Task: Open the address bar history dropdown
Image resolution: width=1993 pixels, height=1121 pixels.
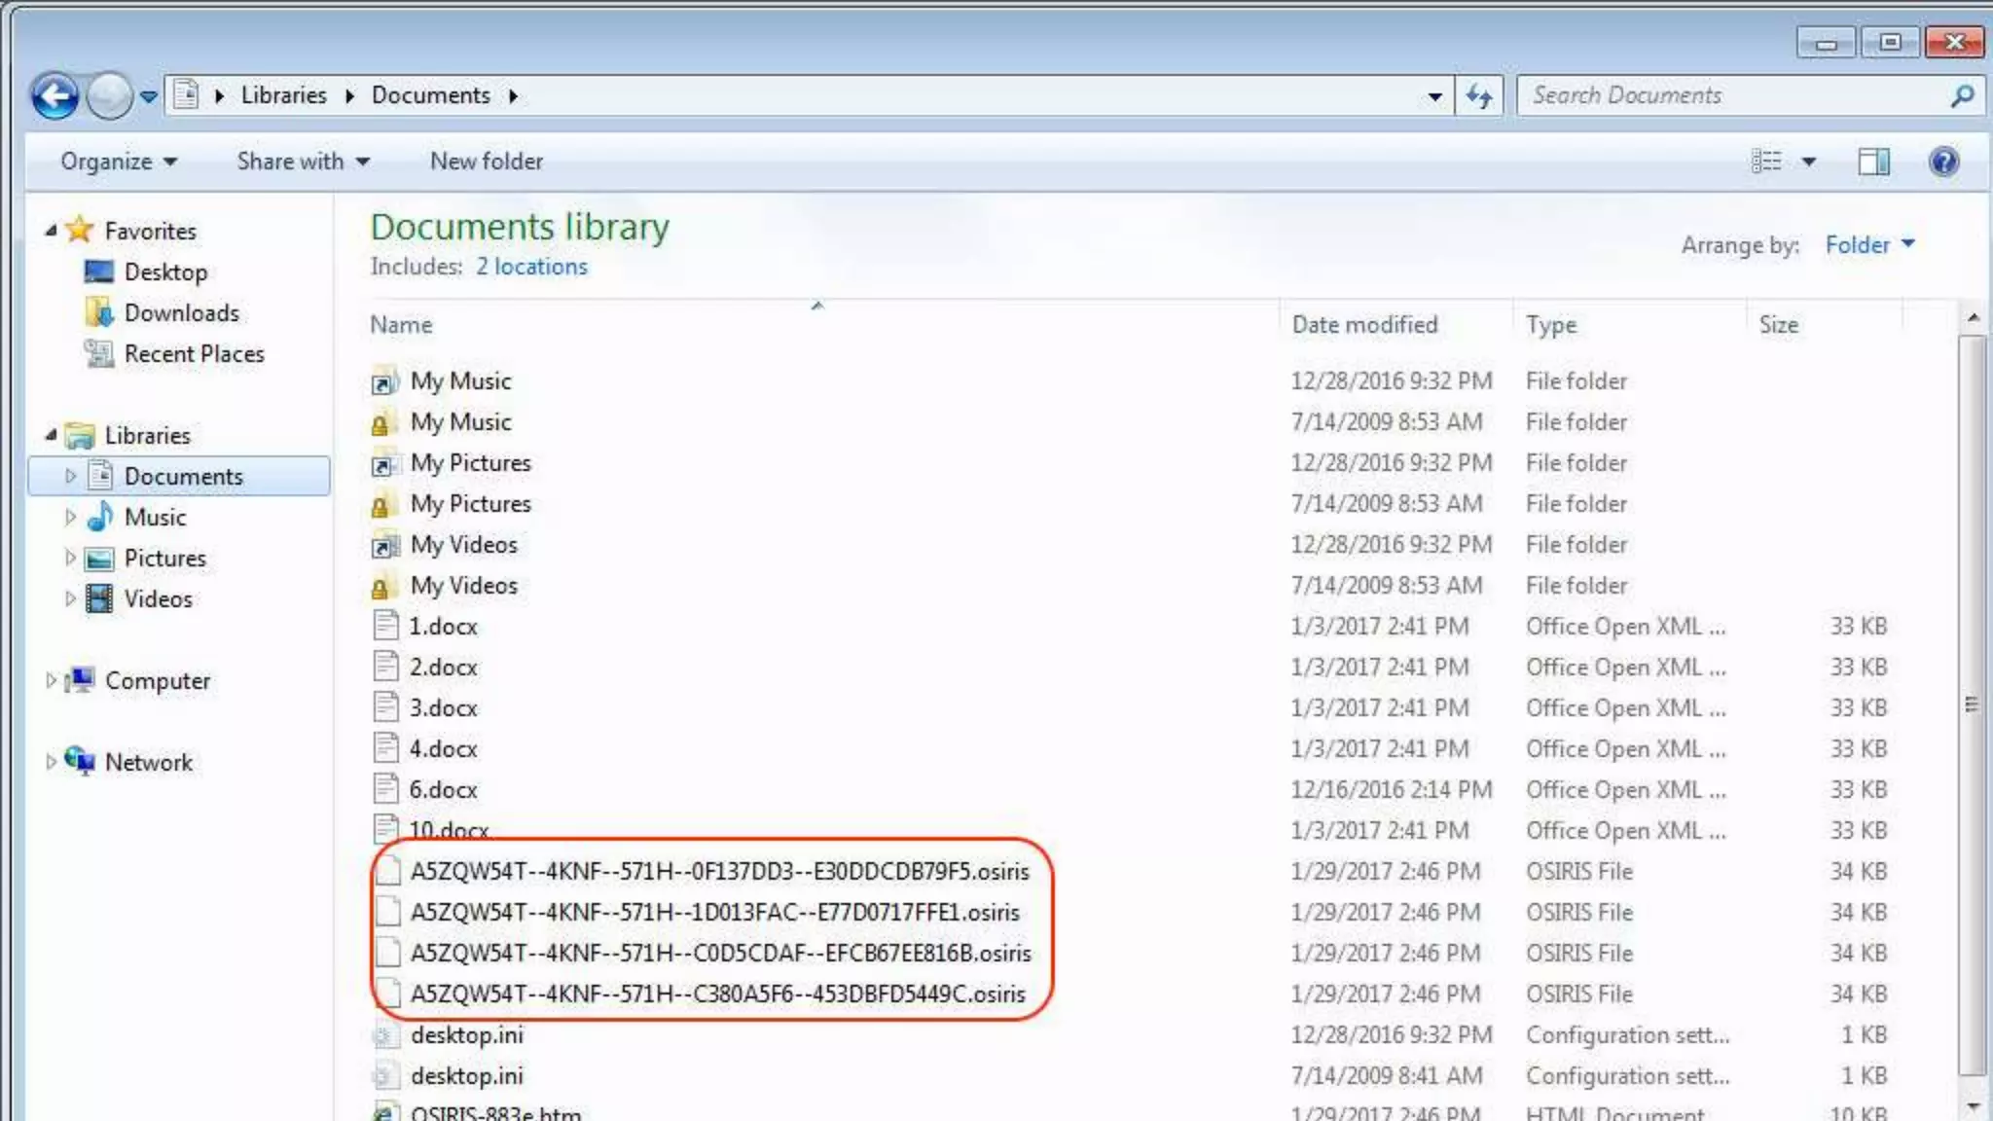Action: tap(1434, 96)
